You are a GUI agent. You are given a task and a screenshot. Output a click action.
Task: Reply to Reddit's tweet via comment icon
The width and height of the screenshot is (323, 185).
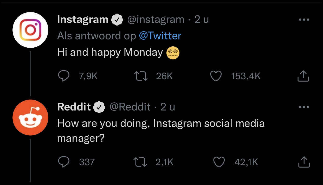(x=63, y=162)
